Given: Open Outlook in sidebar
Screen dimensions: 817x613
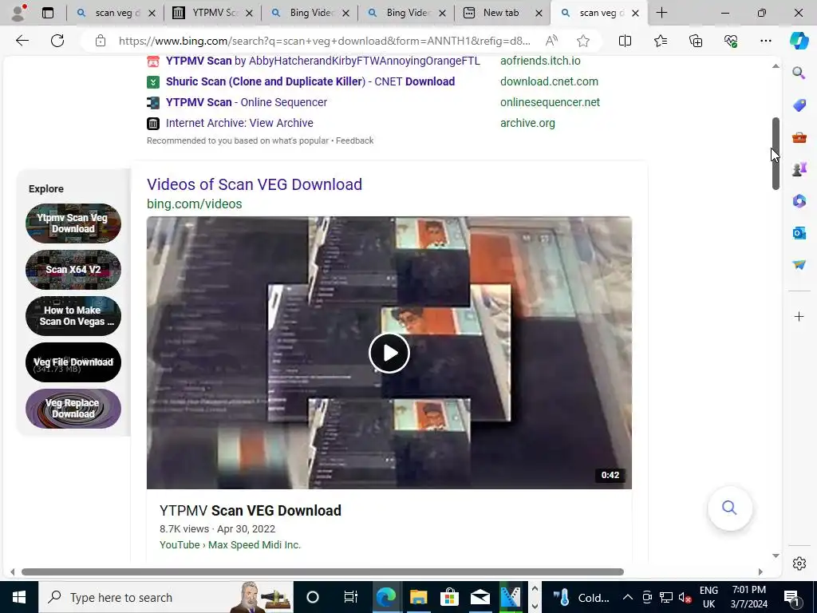Looking at the screenshot, I should (799, 233).
